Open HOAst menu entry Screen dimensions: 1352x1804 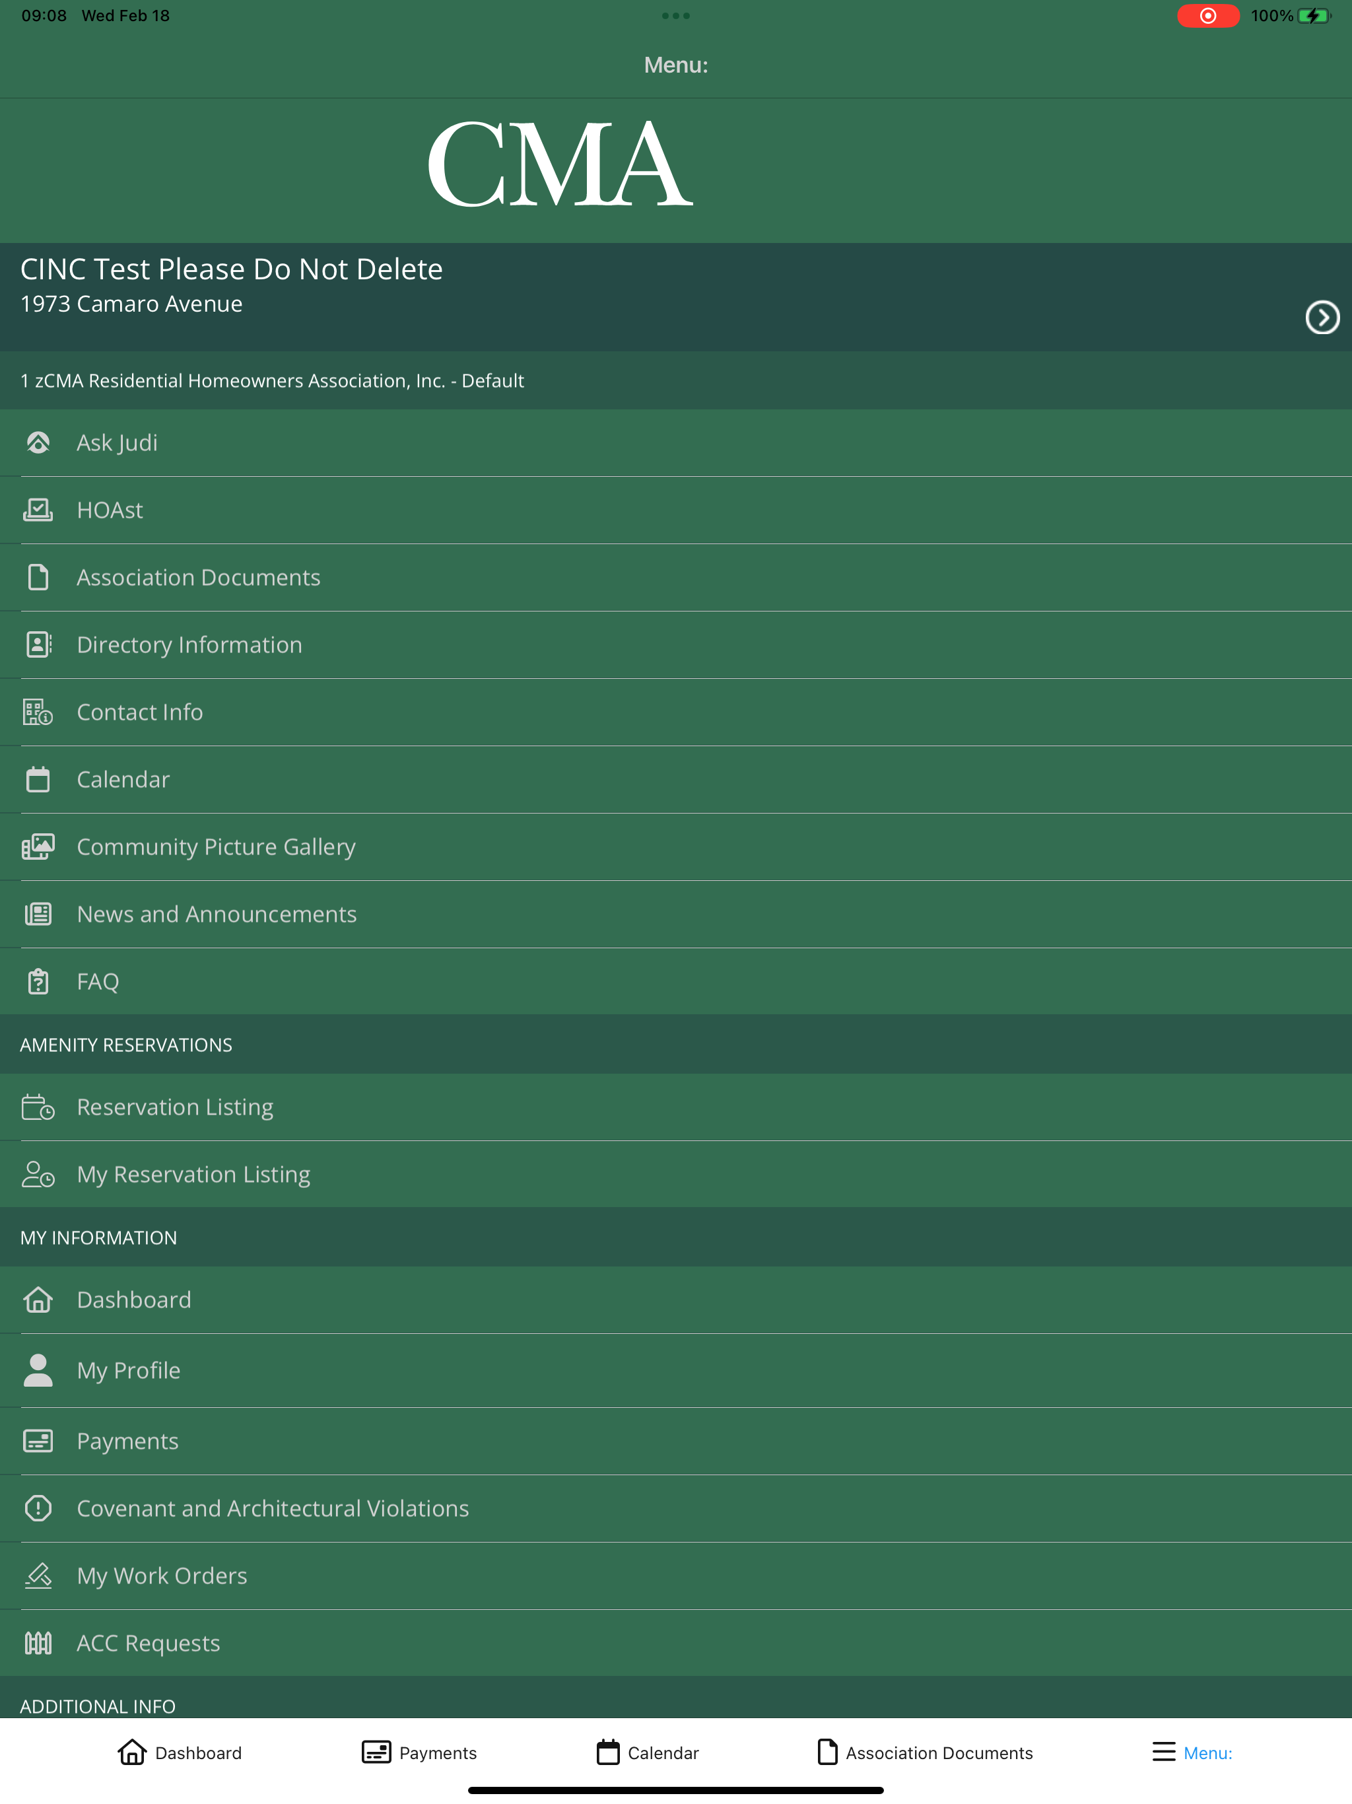pyautogui.click(x=676, y=510)
